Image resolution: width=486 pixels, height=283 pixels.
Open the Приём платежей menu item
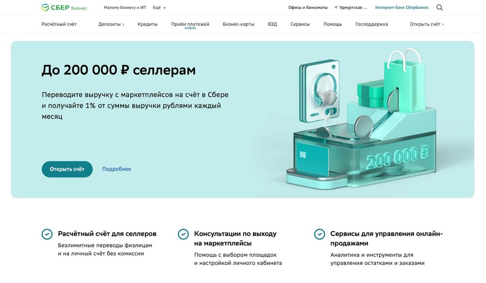(190, 24)
